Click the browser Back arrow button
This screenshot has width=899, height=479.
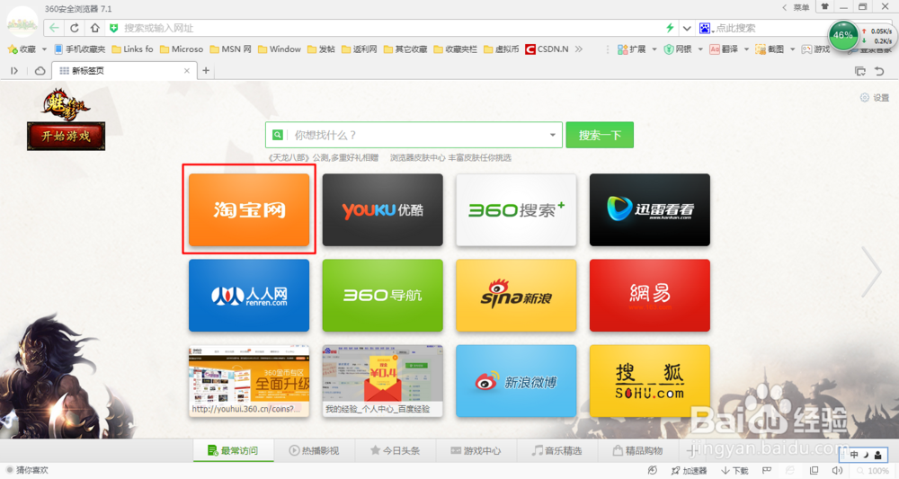click(x=54, y=28)
